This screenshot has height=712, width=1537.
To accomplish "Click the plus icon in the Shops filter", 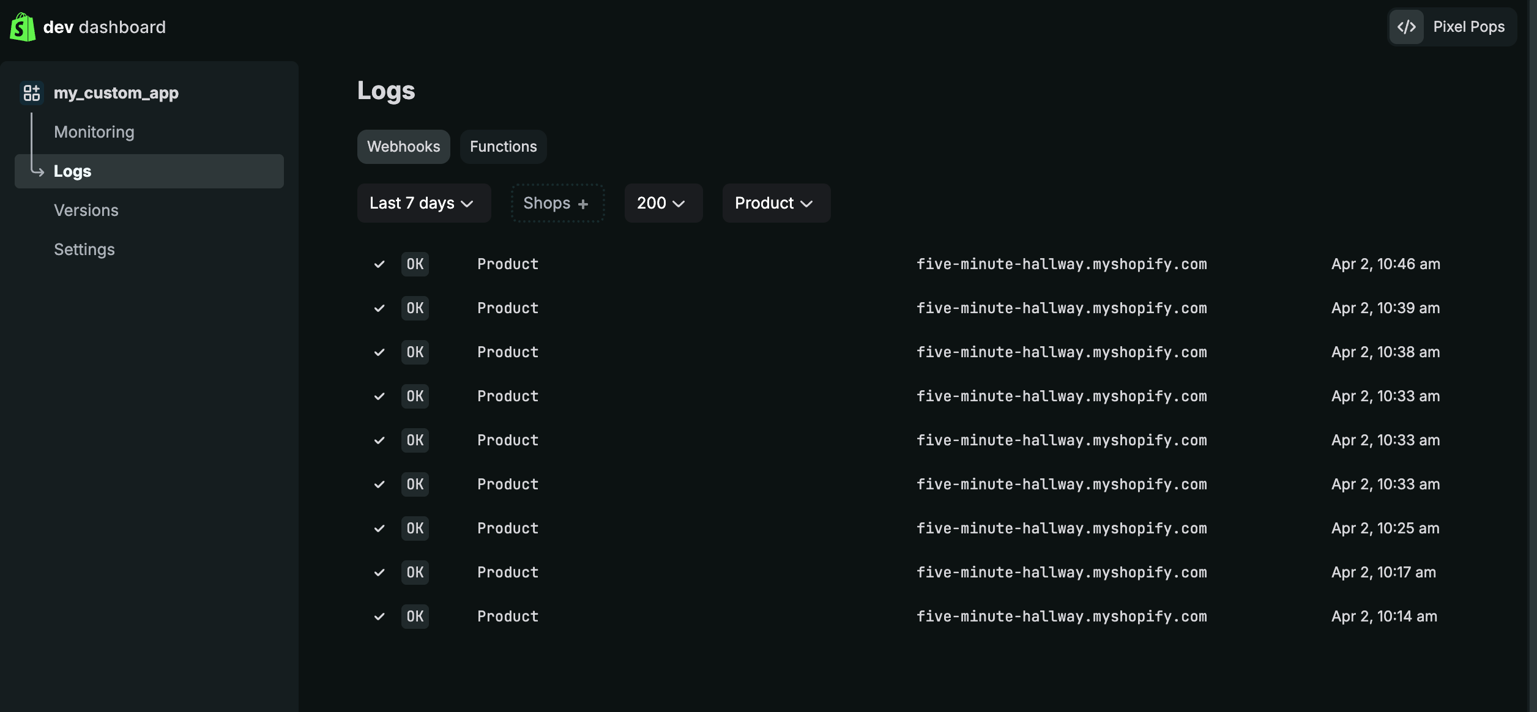I will point(583,204).
